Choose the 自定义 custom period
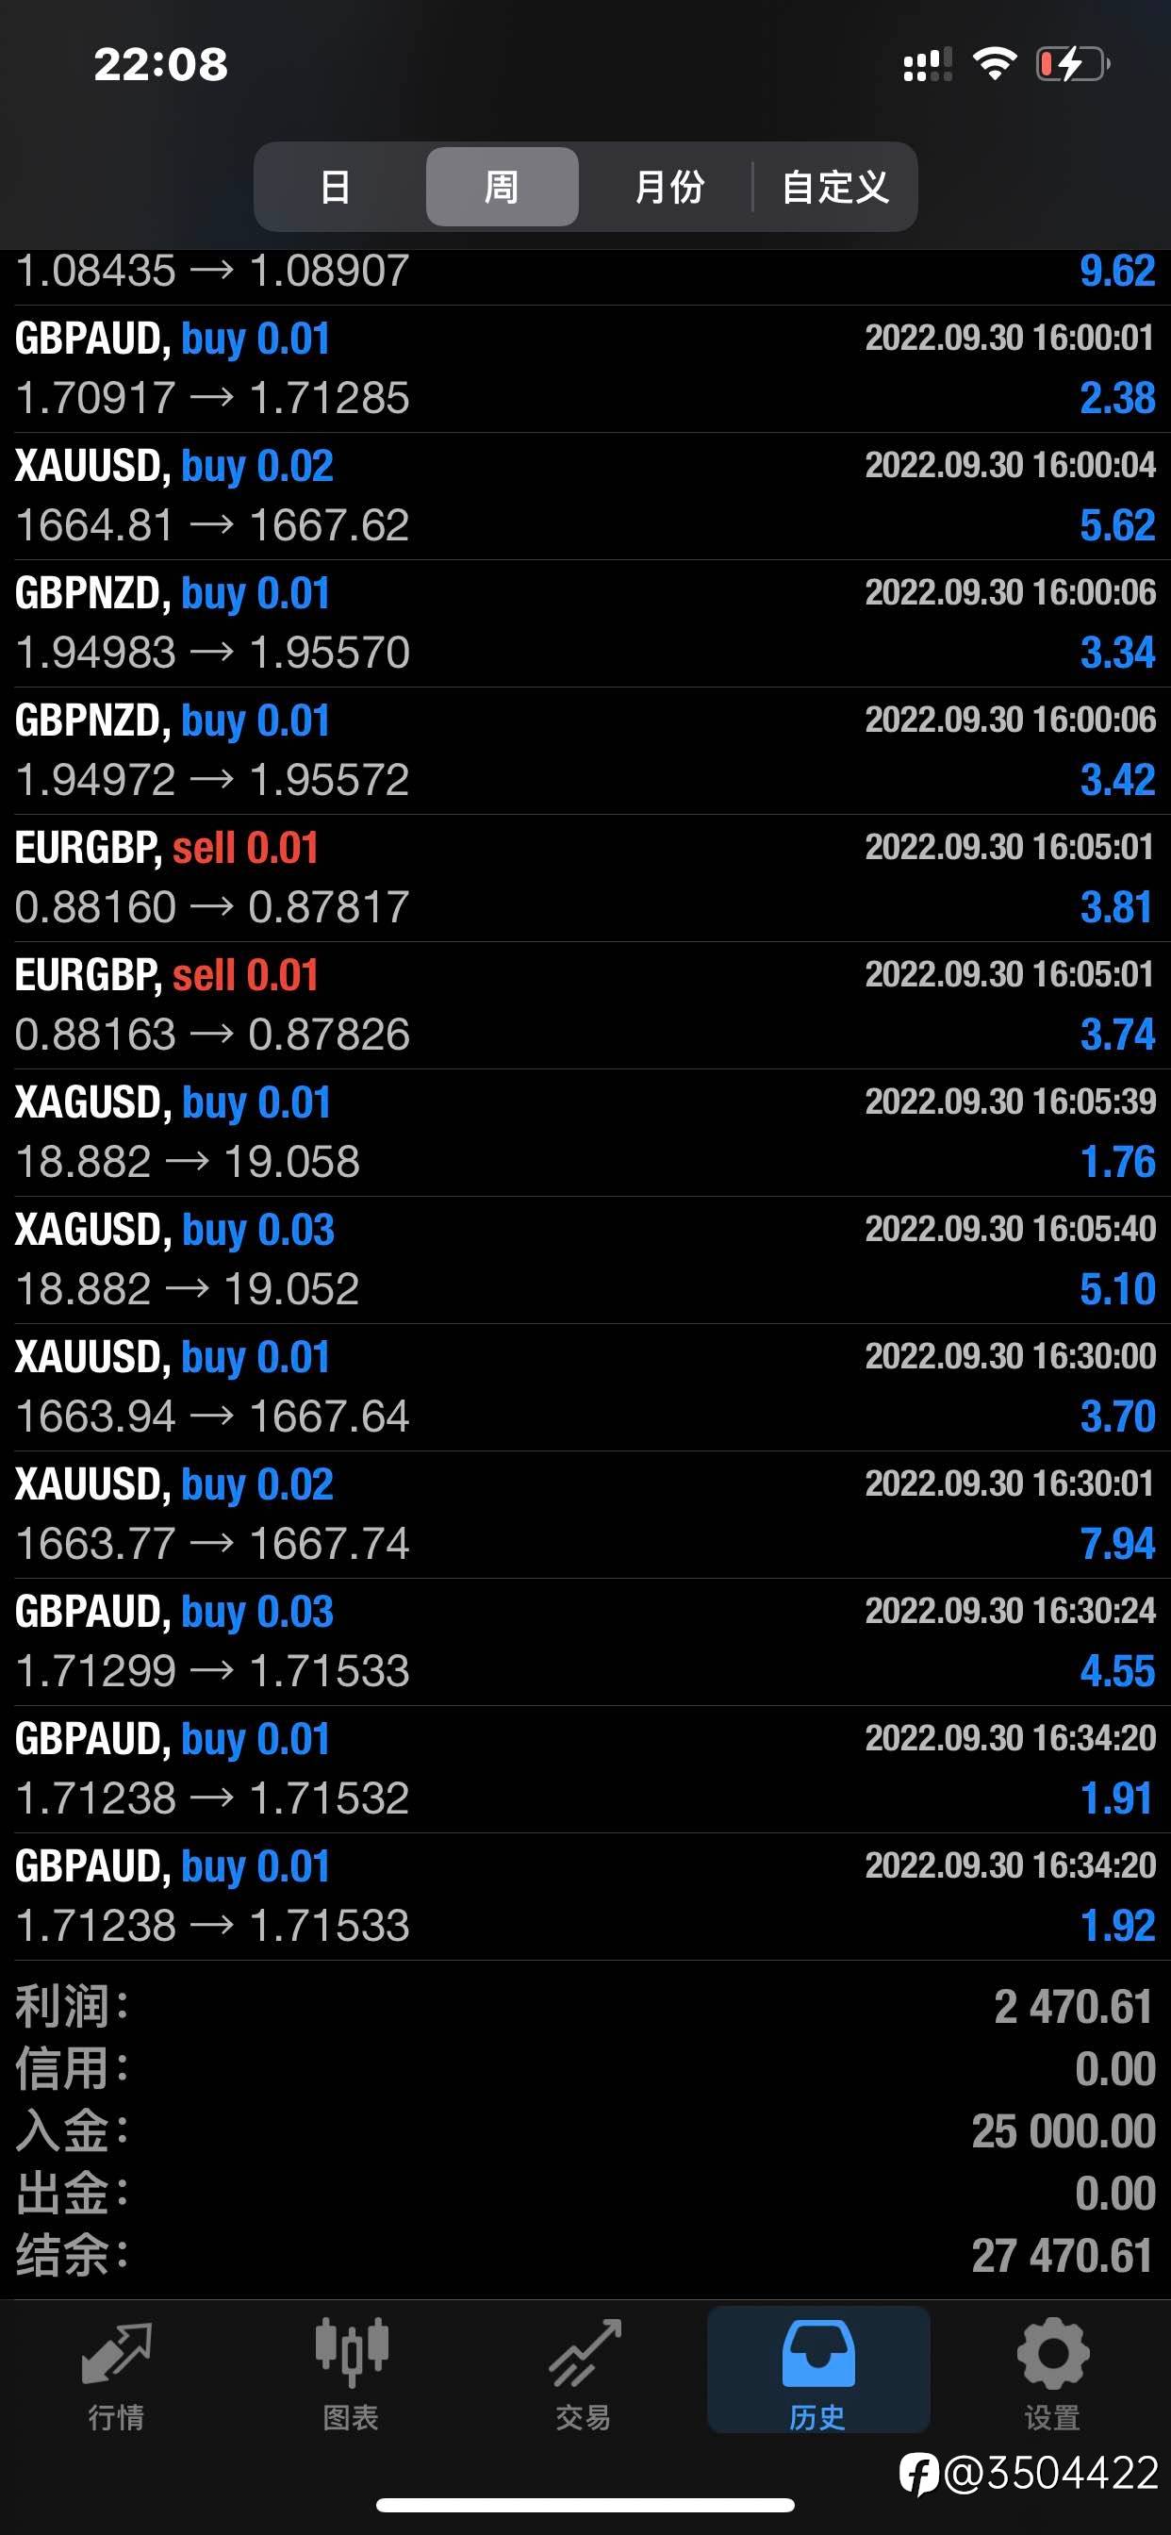This screenshot has height=2535, width=1171. click(835, 186)
